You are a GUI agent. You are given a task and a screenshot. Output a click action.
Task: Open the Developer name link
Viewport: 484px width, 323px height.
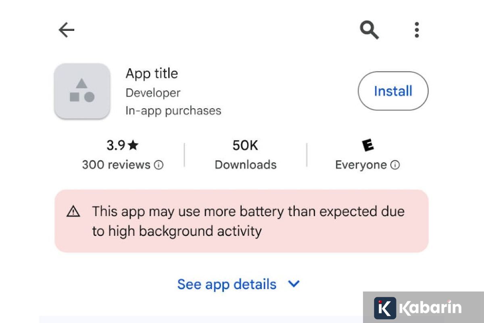153,93
